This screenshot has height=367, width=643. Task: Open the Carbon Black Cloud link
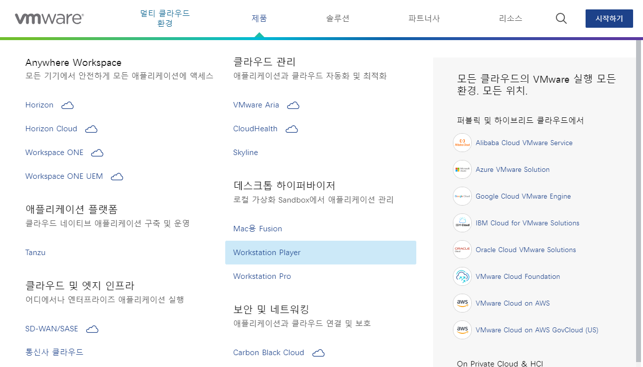(268, 353)
